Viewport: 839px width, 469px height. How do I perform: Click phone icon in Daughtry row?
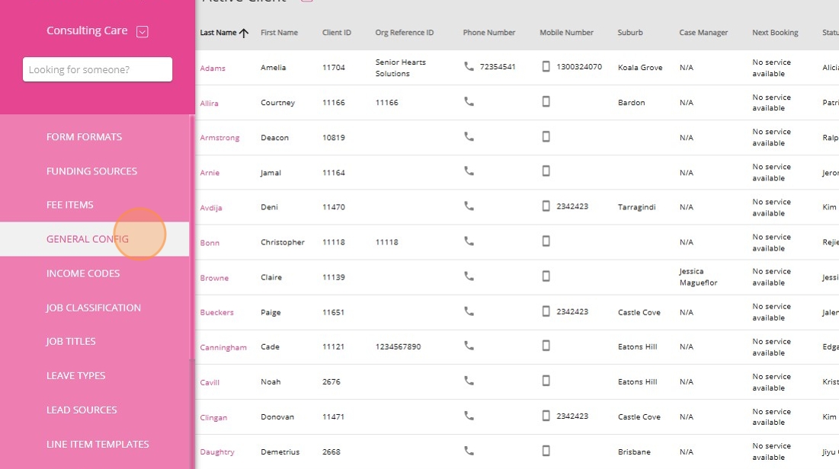tap(469, 450)
